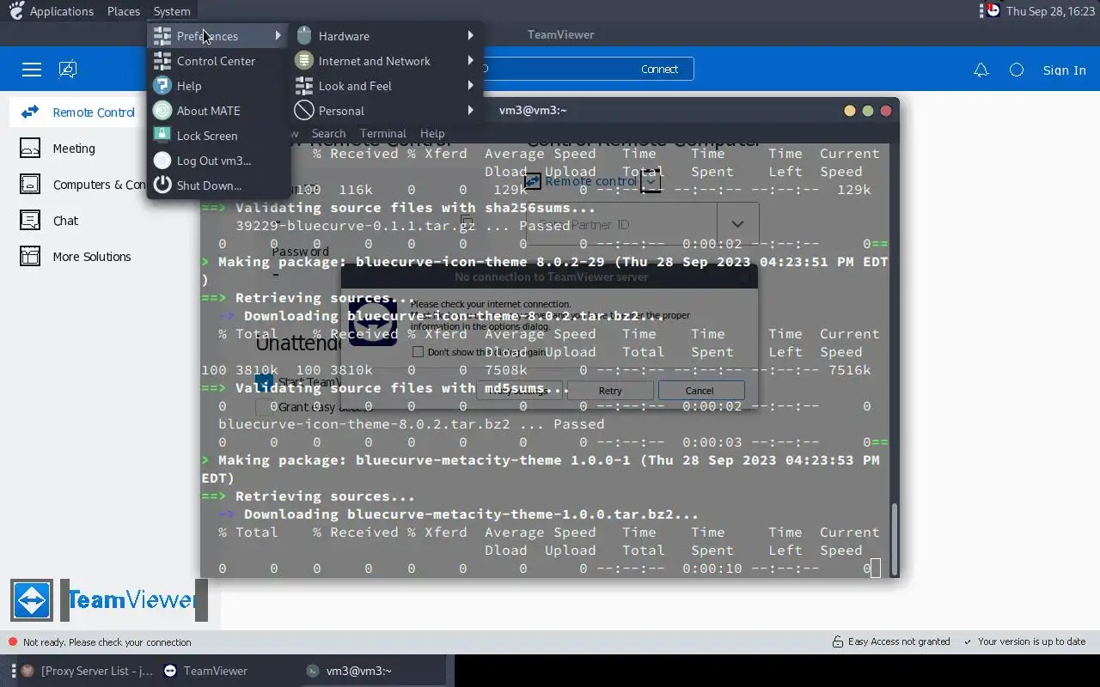Click the Hardware mouse icon
Screen dimensions: 1100x687
(303, 36)
